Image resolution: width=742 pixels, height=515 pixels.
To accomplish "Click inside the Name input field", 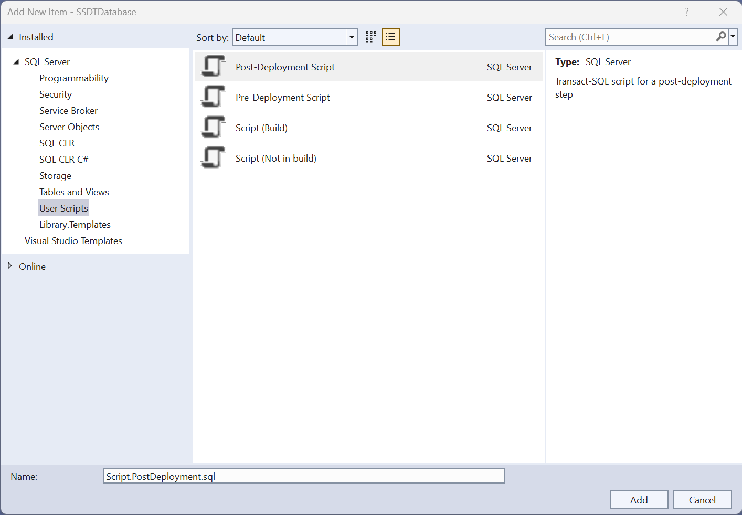I will point(304,476).
